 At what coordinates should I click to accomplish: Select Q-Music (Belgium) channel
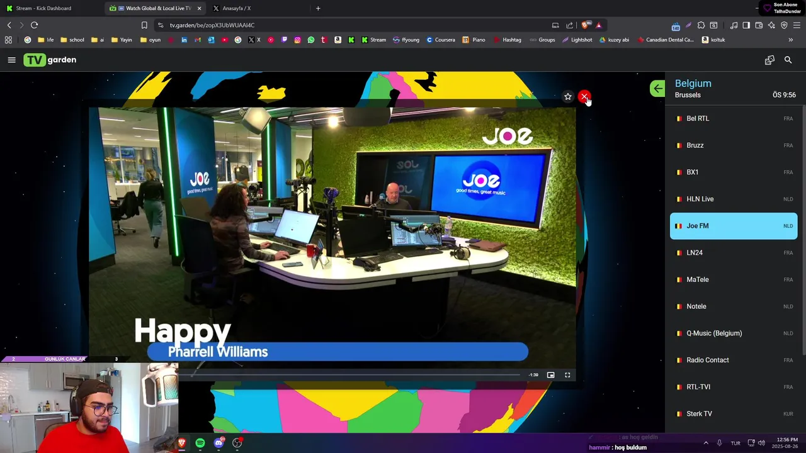(x=734, y=333)
